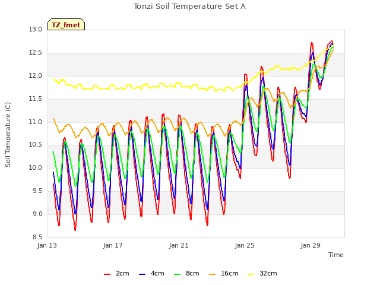The image size is (380, 285).
Task: Click the 8.5 y-axis tick label
Action: 37,237
